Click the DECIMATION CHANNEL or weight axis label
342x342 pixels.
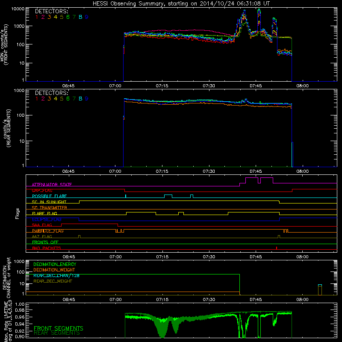(6, 277)
